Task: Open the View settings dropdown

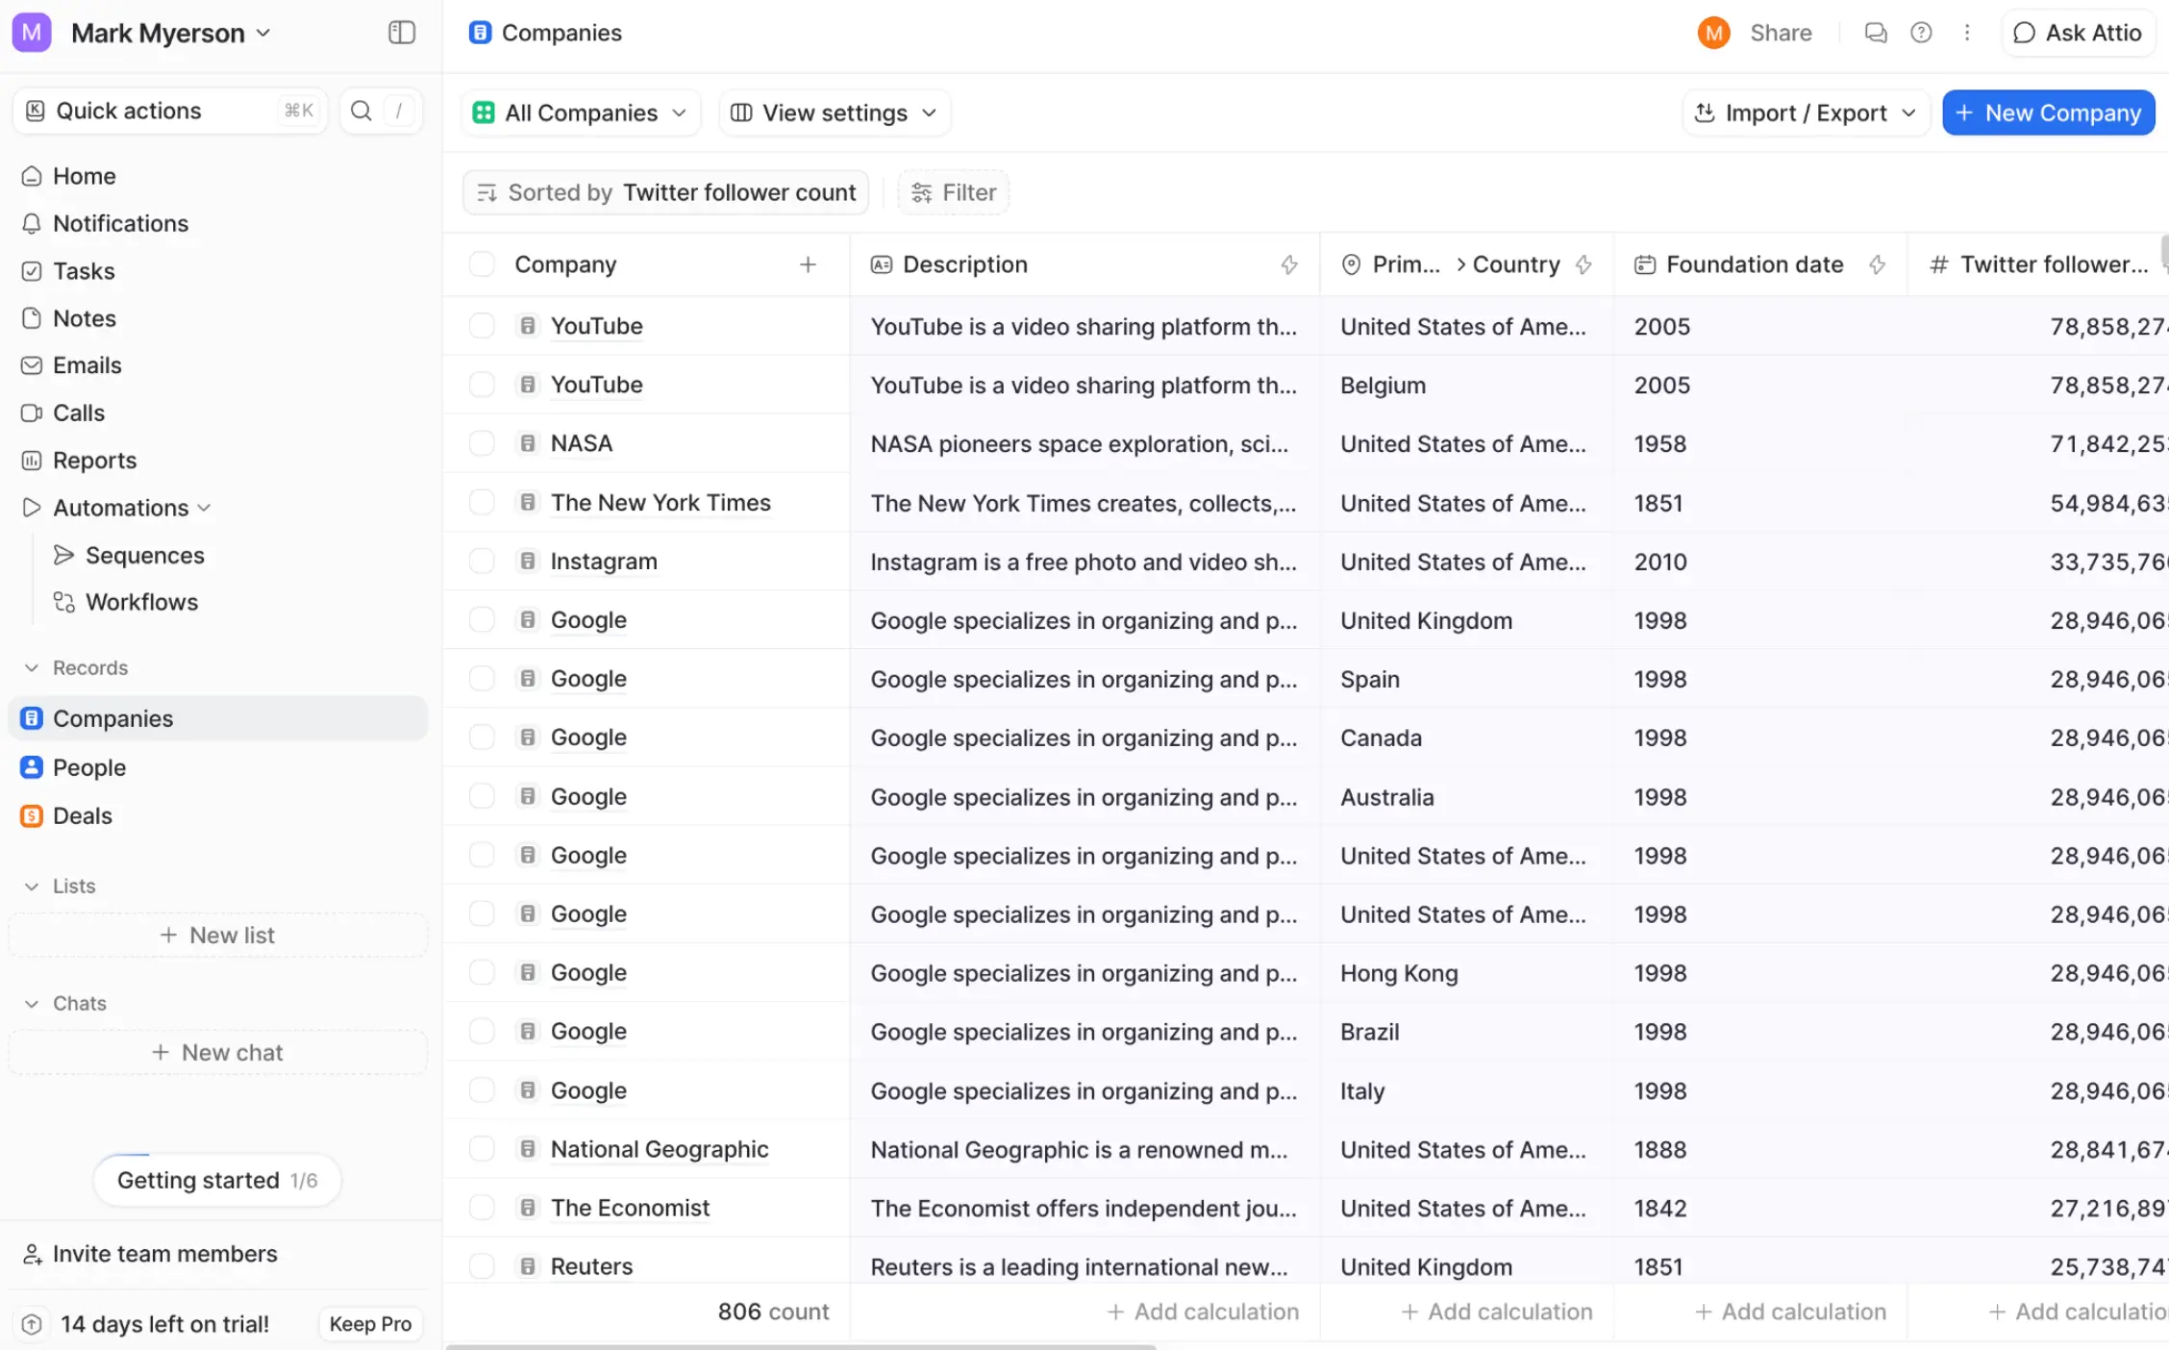Action: 834,112
